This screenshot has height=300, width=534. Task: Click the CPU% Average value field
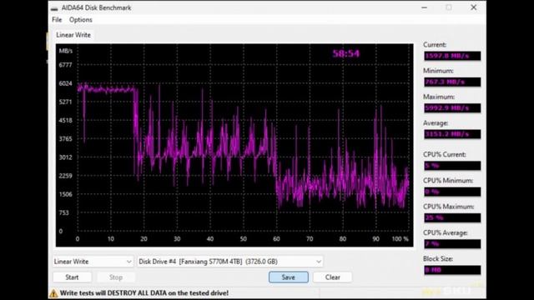coord(452,244)
